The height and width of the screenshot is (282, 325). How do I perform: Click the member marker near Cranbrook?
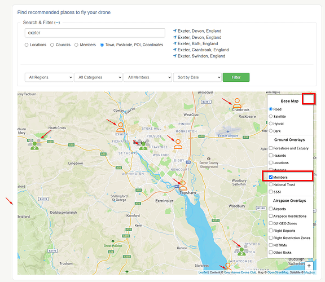click(237, 103)
